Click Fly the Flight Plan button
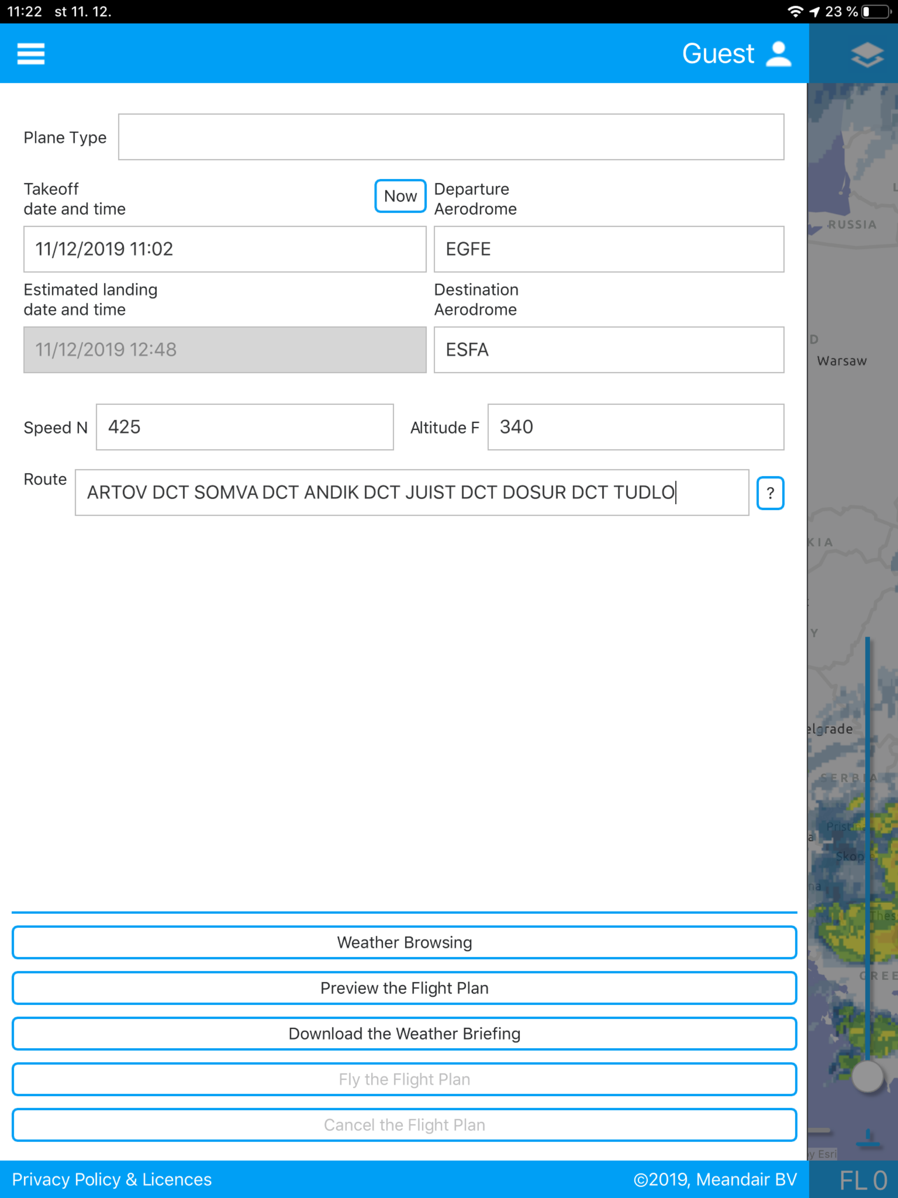Viewport: 898px width, 1198px height. tap(404, 1079)
